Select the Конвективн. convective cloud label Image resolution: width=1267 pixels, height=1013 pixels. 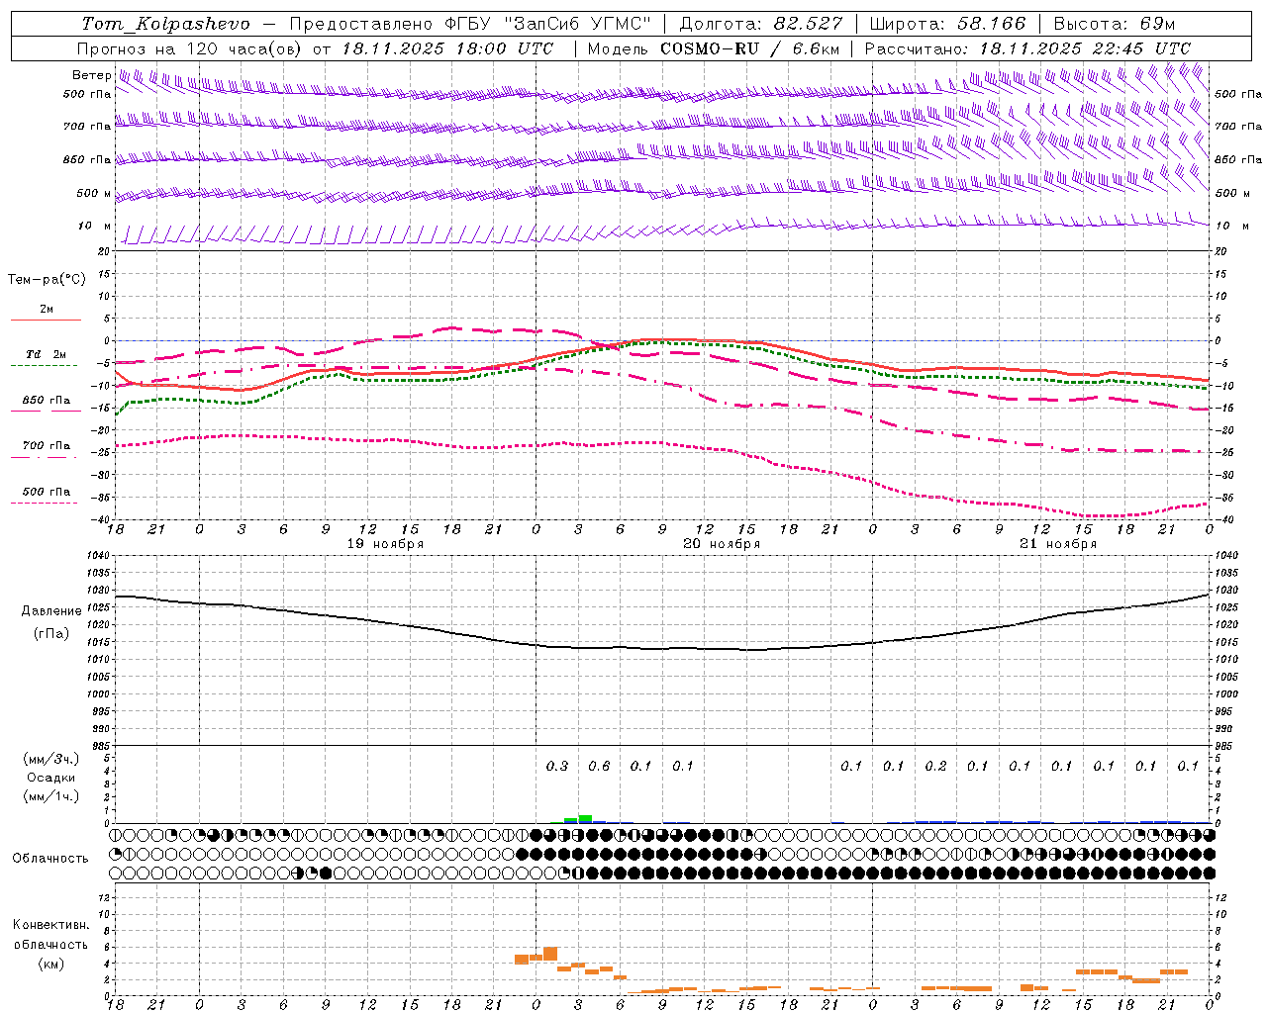pyautogui.click(x=51, y=925)
